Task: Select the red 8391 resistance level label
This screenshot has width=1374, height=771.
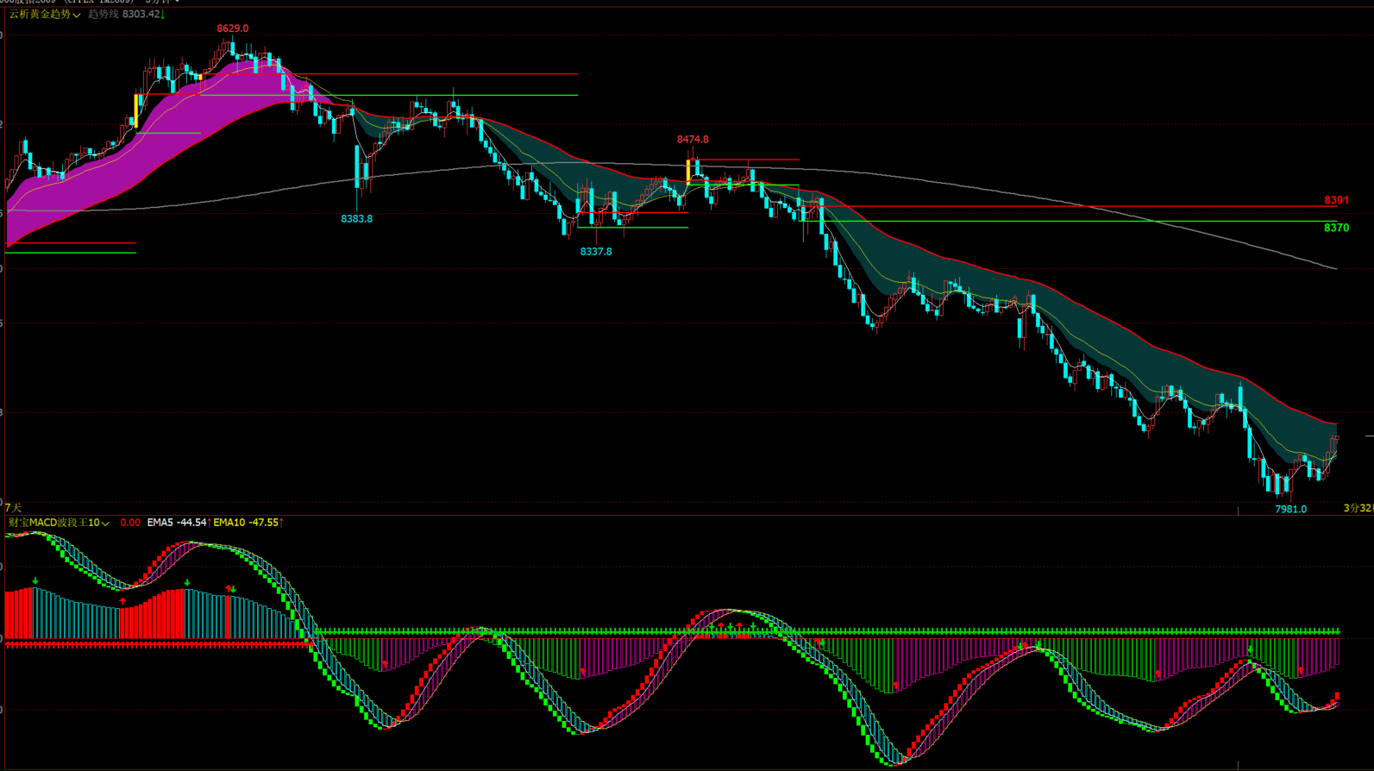Action: [1336, 201]
